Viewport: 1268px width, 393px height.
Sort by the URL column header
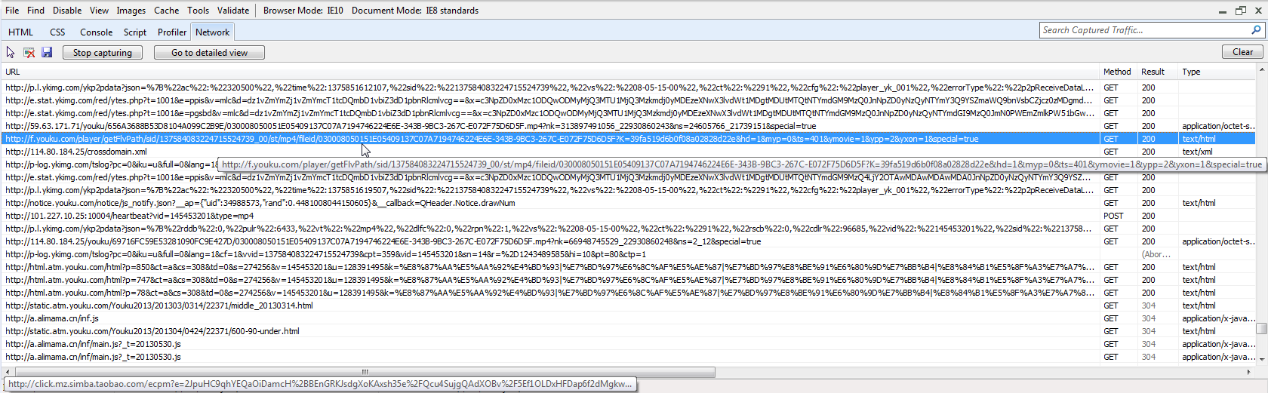point(550,72)
